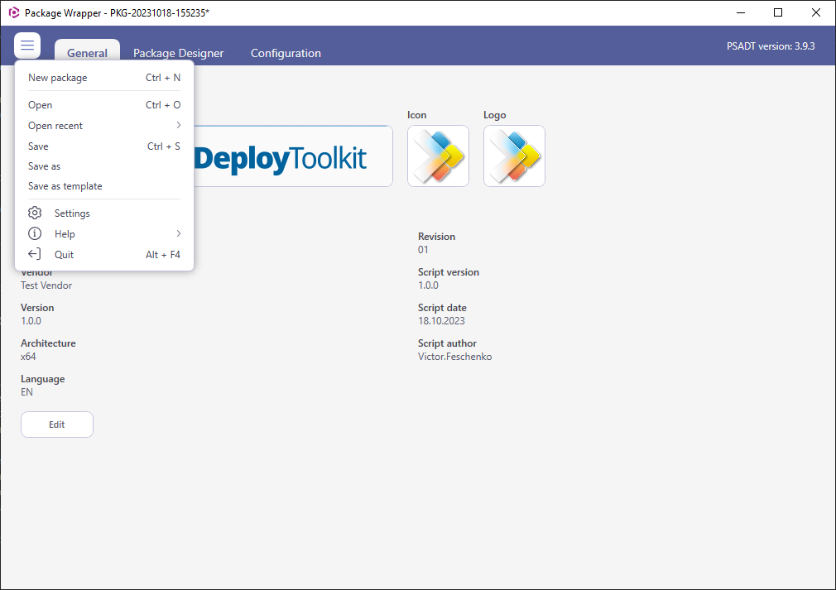The height and width of the screenshot is (590, 836).
Task: Click the Ctrl + O shortcut text
Action: point(163,105)
